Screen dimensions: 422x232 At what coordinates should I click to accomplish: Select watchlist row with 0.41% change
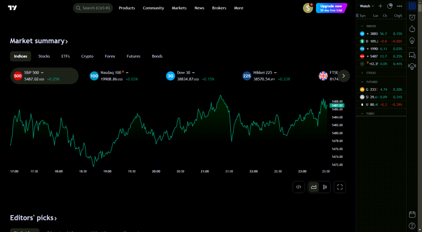(381, 64)
